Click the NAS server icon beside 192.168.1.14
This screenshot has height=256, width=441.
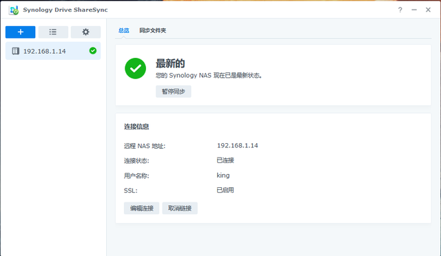[15, 51]
